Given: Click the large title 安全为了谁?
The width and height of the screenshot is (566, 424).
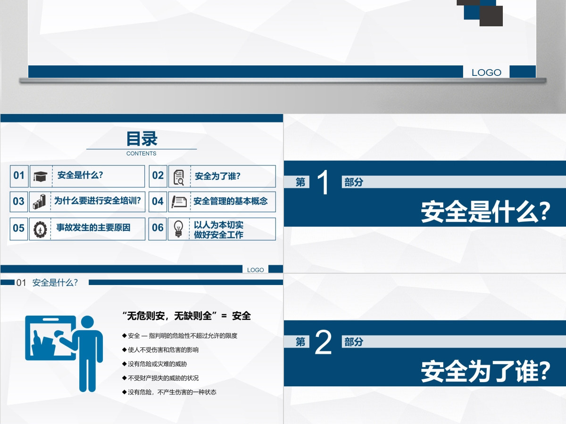Looking at the screenshot, I should [x=485, y=372].
